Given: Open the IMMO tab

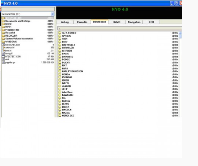Looking at the screenshot, I should pos(117,22).
